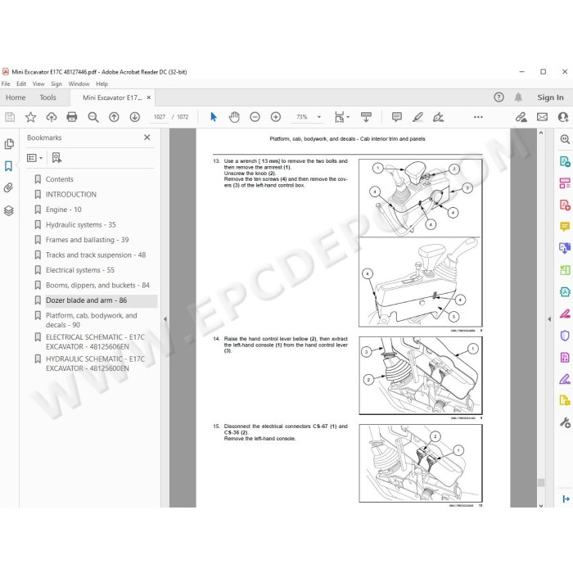
Task: Open ELECTRICAL SCHEMATIC - E17C EXCAVATOR bookmark
Action: tap(95, 341)
